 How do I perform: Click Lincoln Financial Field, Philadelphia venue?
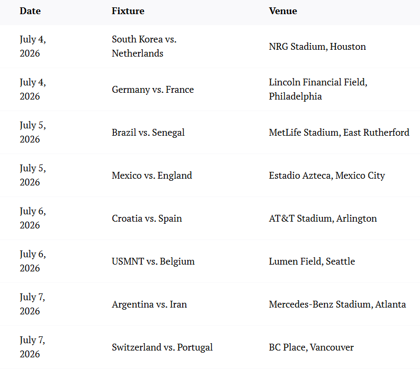coord(318,90)
